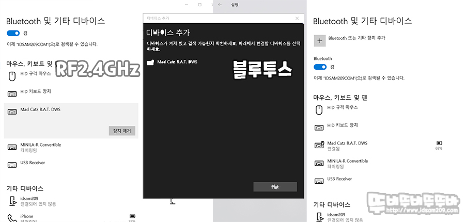Select HID 키보드 장치 keyboard icon in right window
The image size is (465, 222).
click(319, 128)
